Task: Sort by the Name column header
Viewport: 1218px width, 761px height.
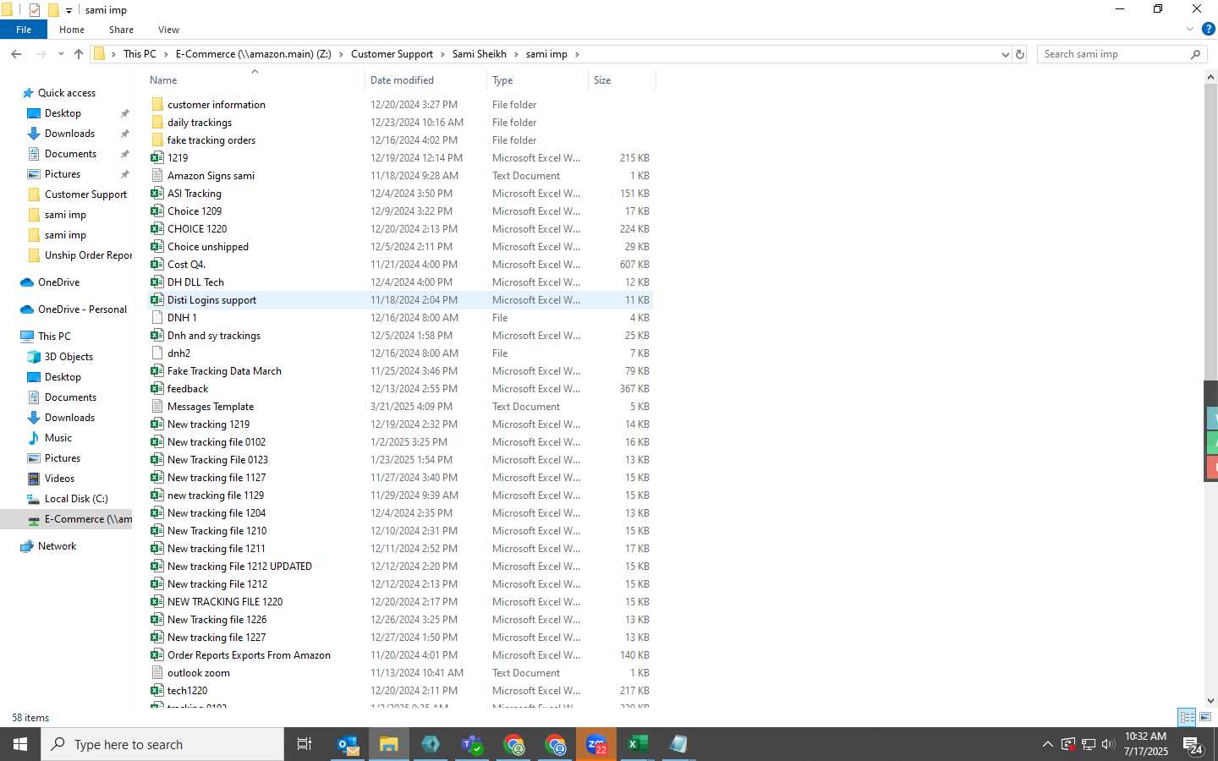Action: (255, 80)
